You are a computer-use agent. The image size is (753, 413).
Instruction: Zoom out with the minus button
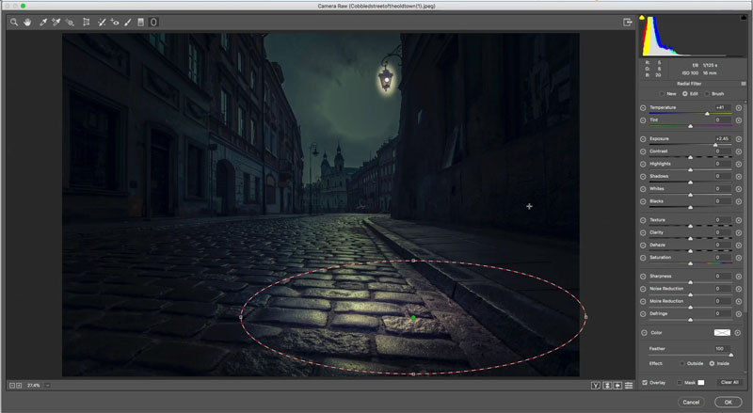point(12,385)
